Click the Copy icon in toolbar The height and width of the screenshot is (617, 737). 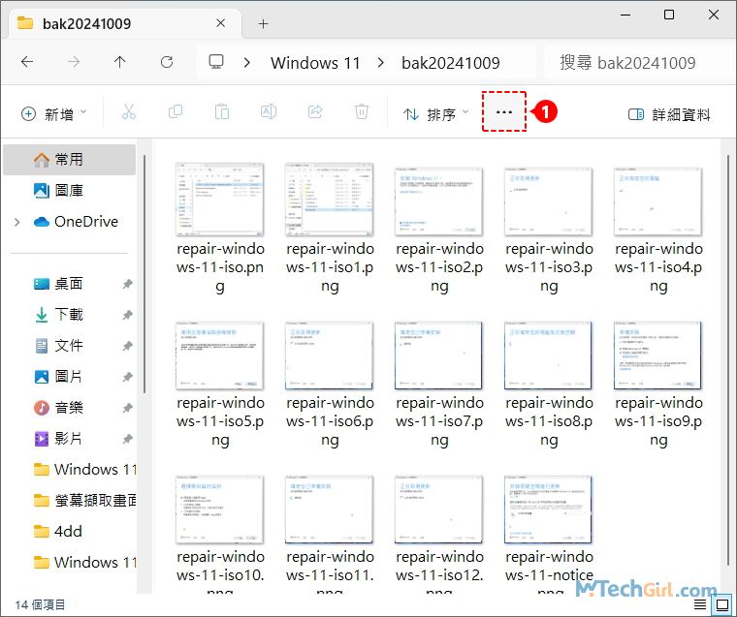tap(176, 113)
